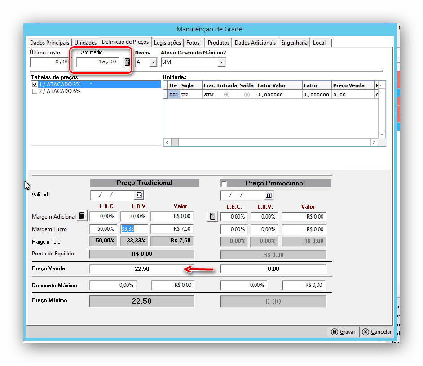Viewport: 423px width, 366px height.
Task: Click the Unidades grid right scroll arrow
Action: coord(374,143)
